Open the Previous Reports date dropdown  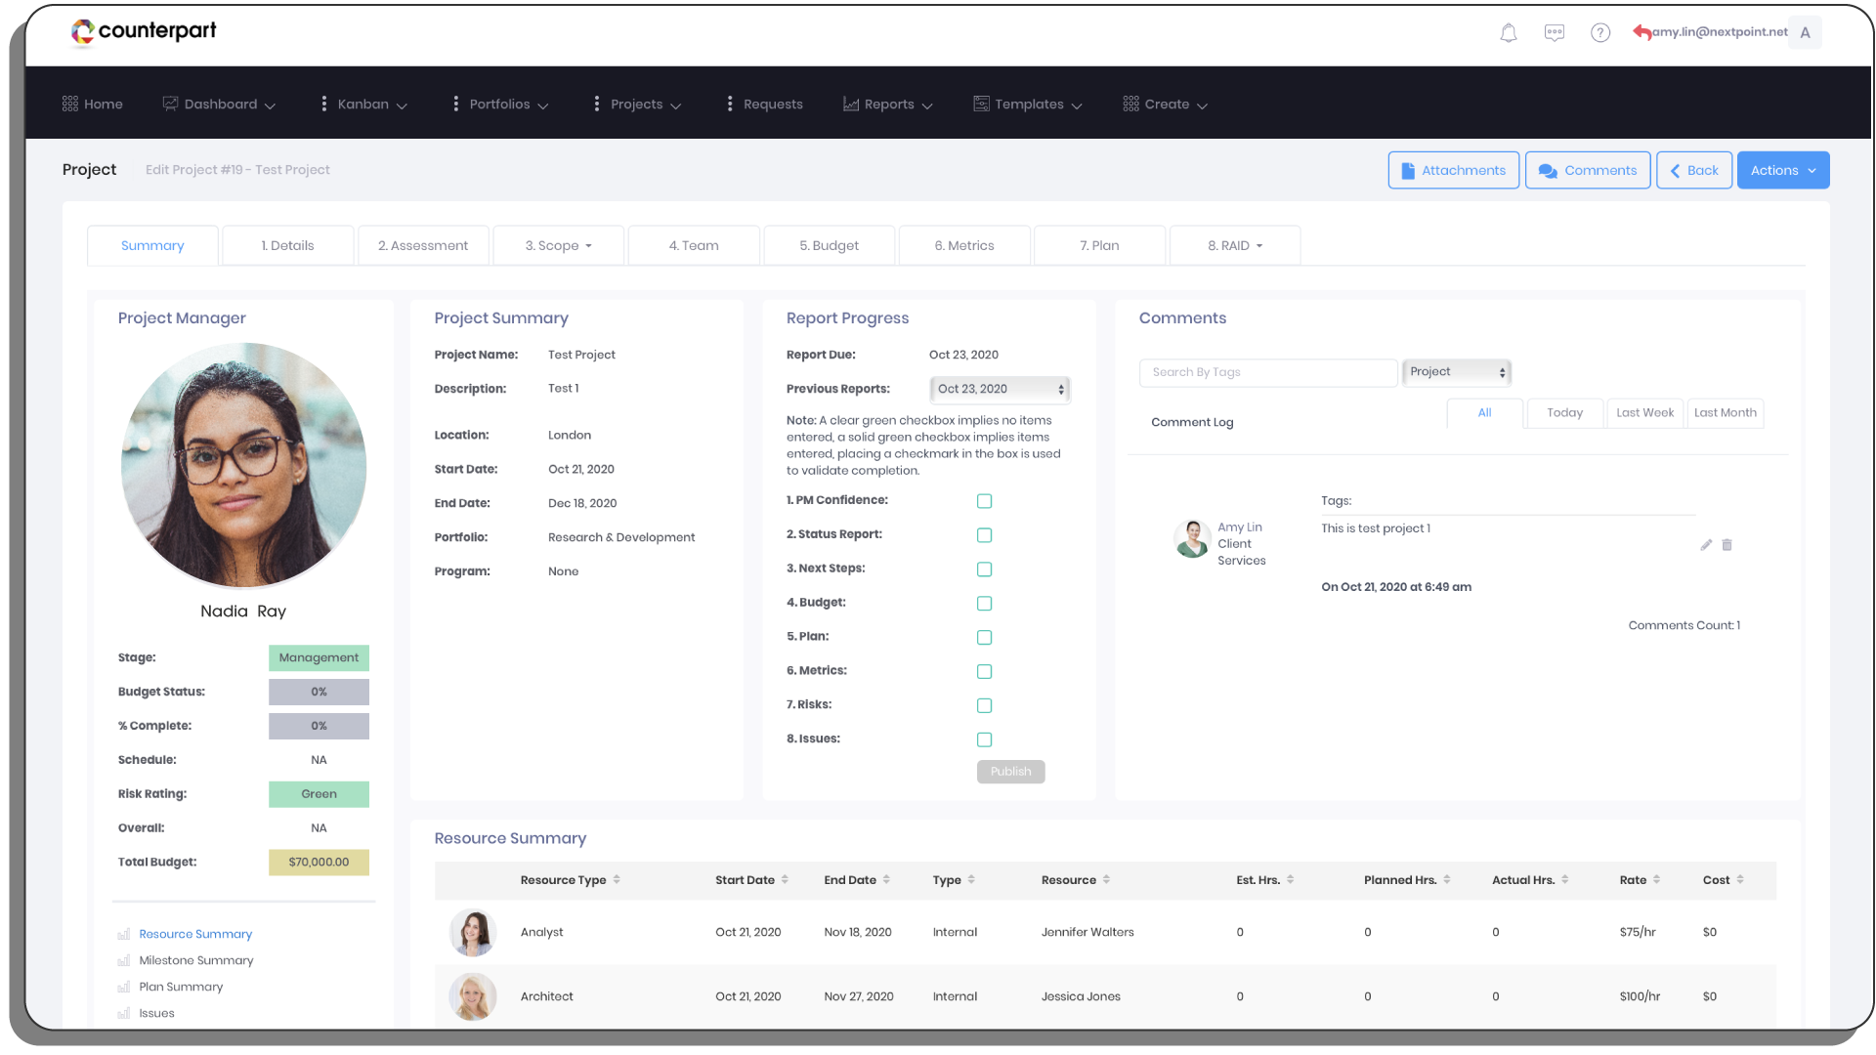1000,390
